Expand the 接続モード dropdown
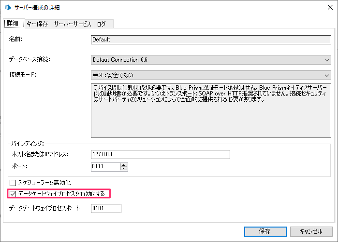The height and width of the screenshot is (242, 338). tap(211, 75)
